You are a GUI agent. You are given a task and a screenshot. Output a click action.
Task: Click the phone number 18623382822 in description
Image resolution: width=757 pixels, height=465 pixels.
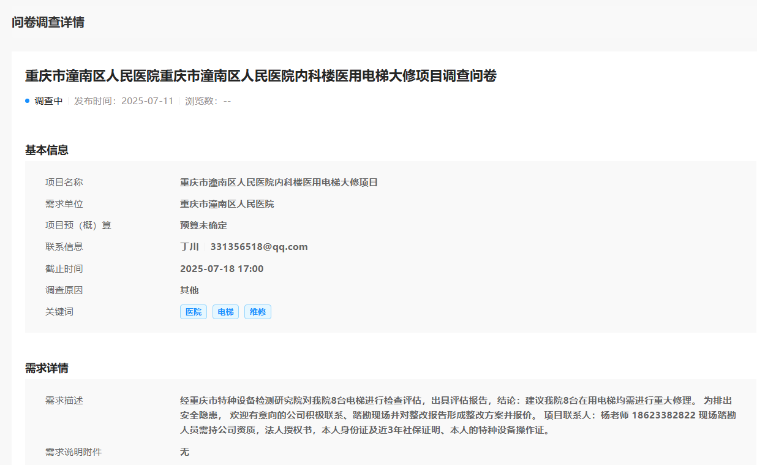[x=663, y=415]
